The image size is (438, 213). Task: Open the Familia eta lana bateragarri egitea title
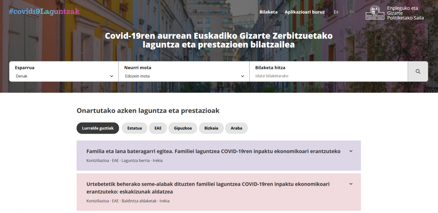pos(213,151)
